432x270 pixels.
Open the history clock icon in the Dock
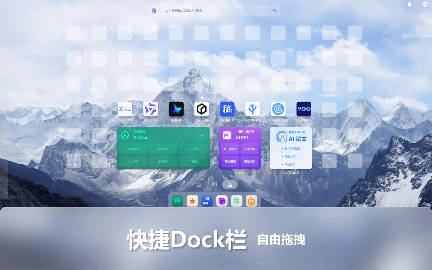[x=237, y=201]
